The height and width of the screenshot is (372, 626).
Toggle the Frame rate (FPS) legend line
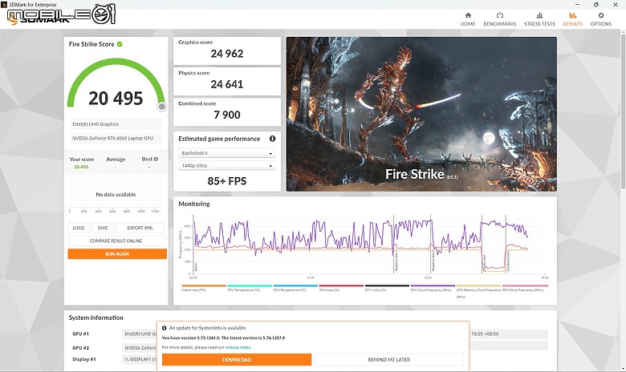coord(204,288)
